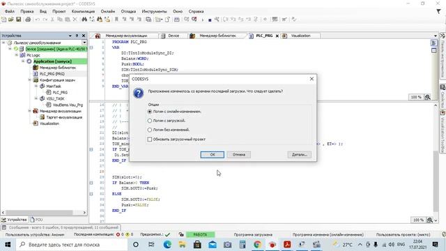Click the Open project toolbar icon
The image size is (446, 251).
(11, 20)
